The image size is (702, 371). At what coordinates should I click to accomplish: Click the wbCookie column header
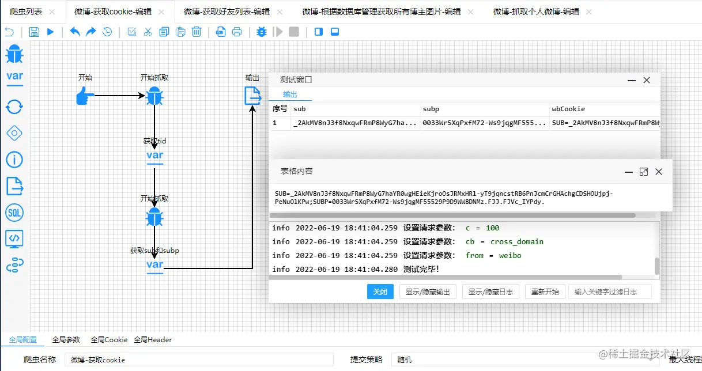click(605, 108)
